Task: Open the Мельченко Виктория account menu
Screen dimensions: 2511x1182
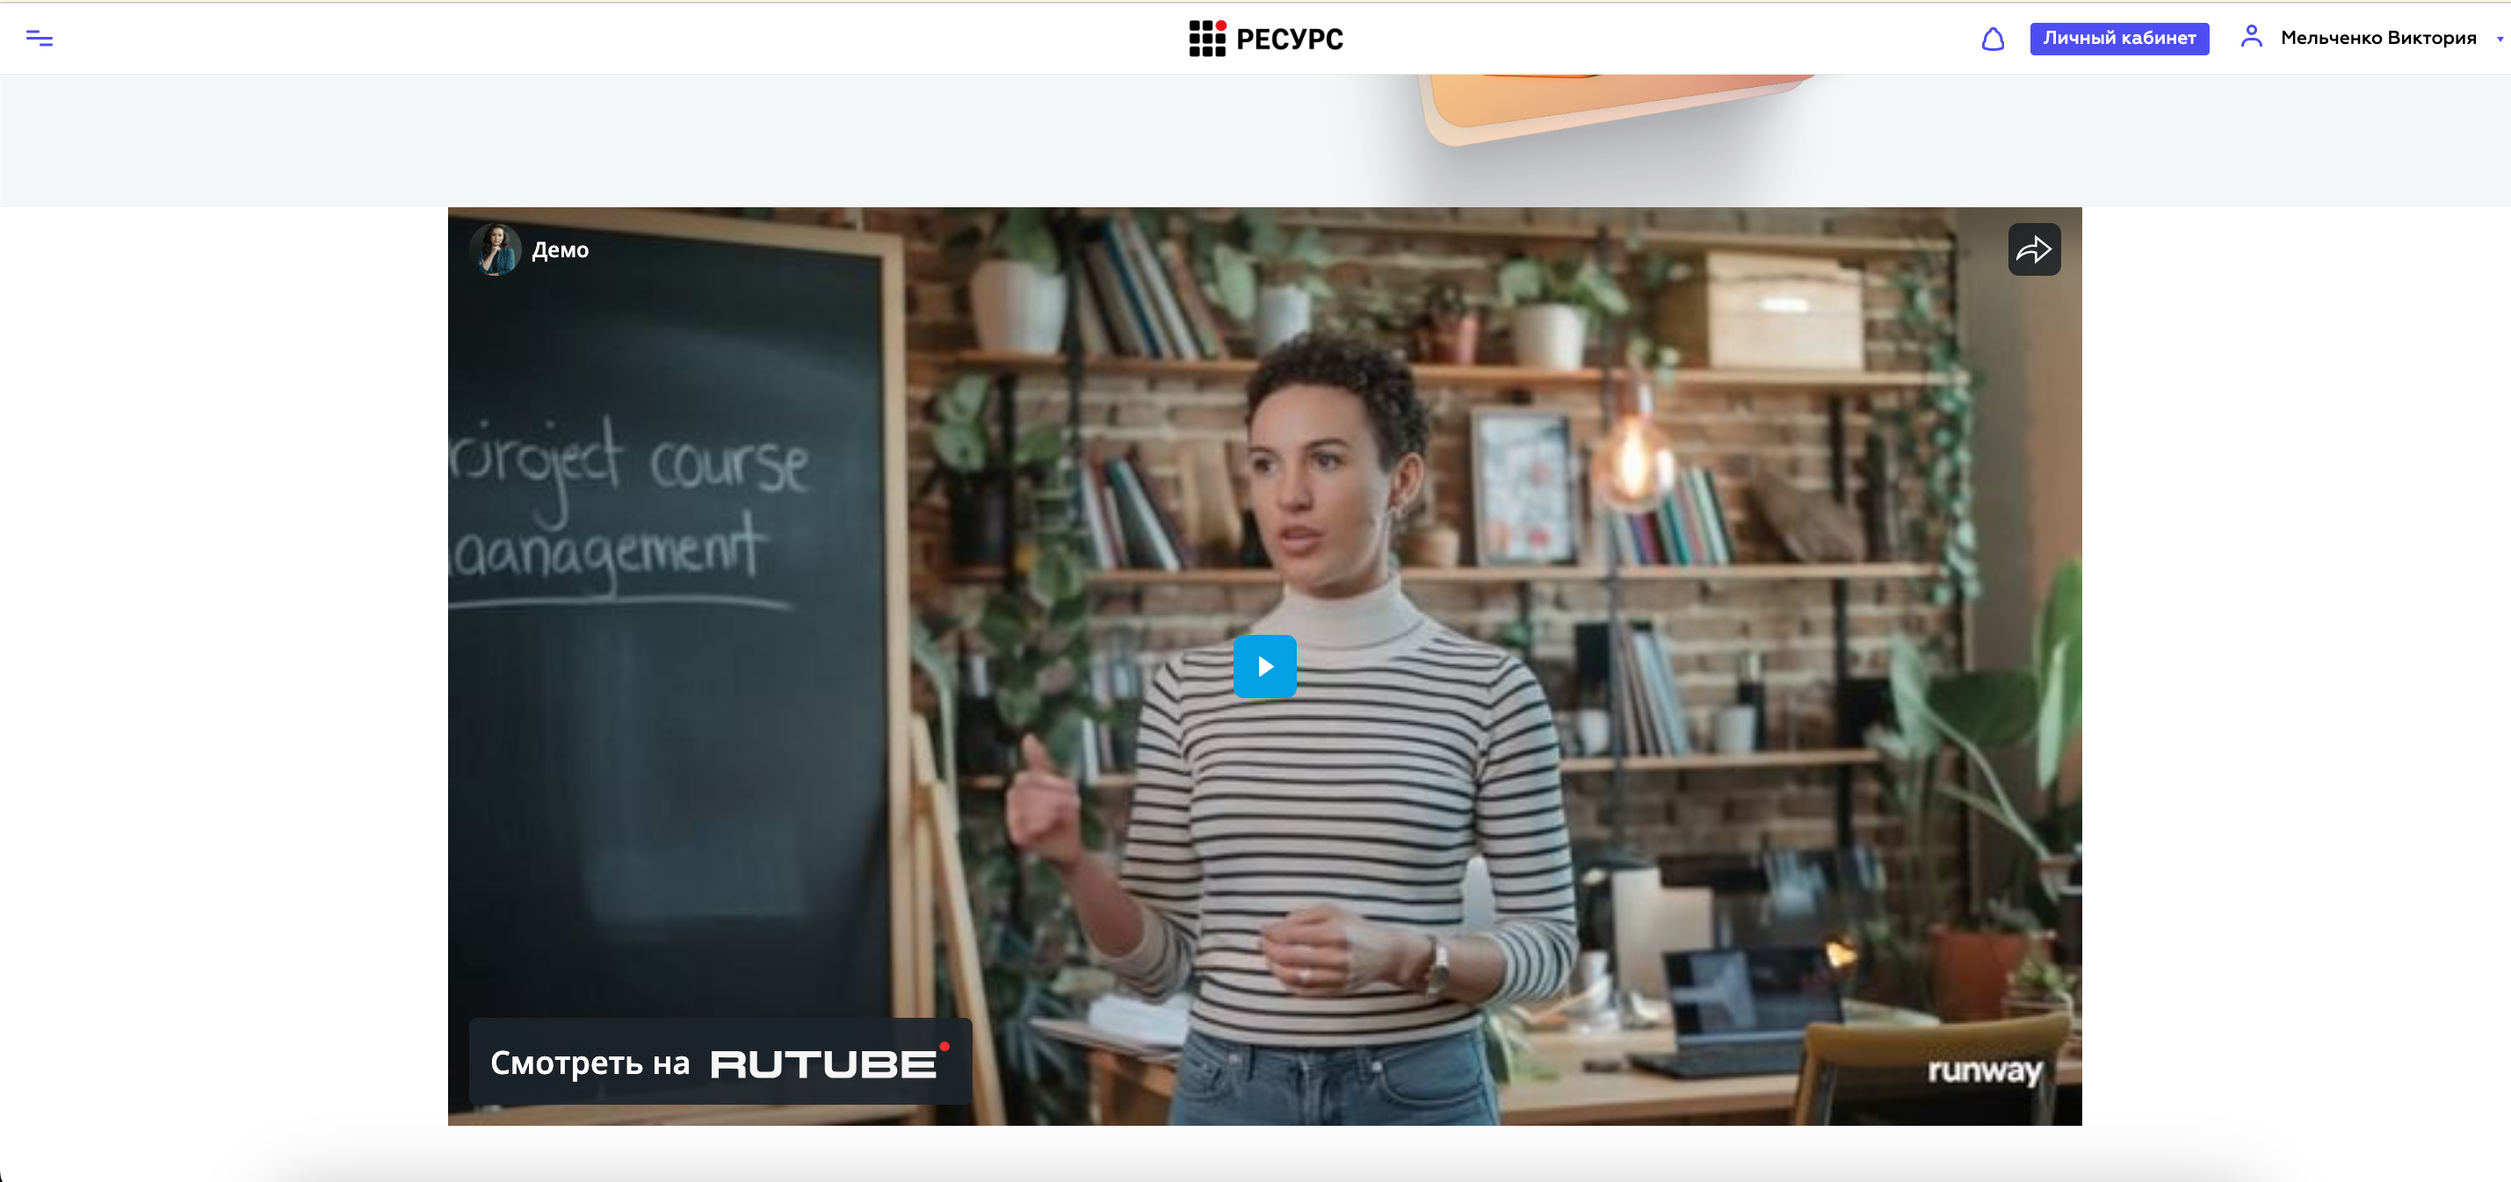Action: (2377, 38)
